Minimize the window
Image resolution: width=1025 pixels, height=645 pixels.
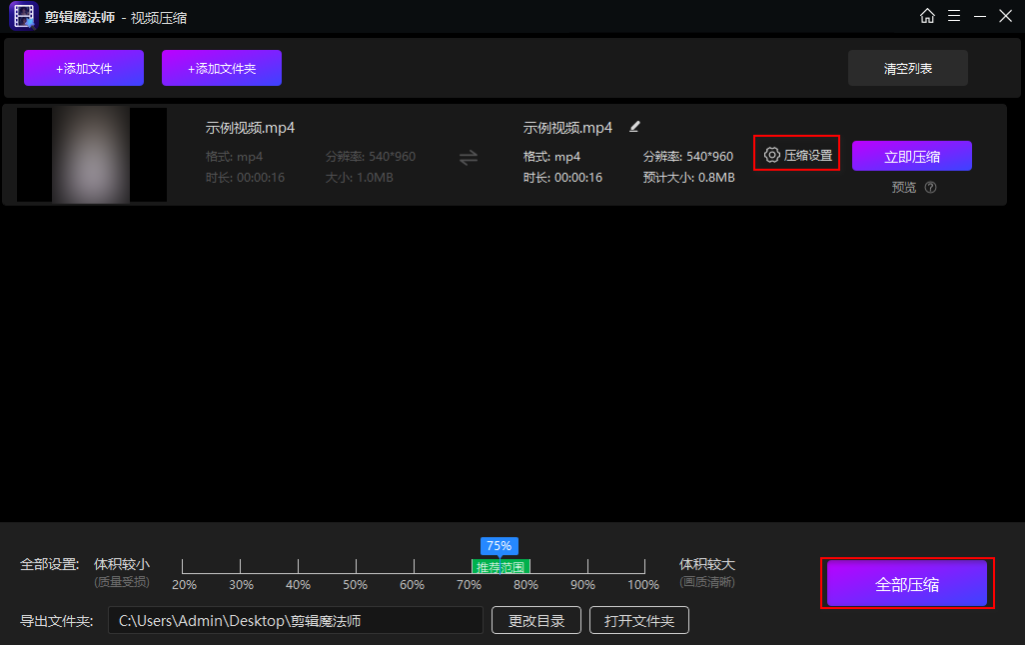coord(979,16)
